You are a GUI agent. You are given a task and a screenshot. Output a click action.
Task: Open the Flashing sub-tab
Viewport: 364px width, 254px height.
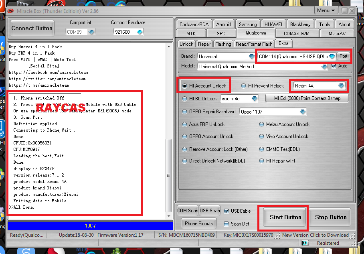tap(223, 44)
